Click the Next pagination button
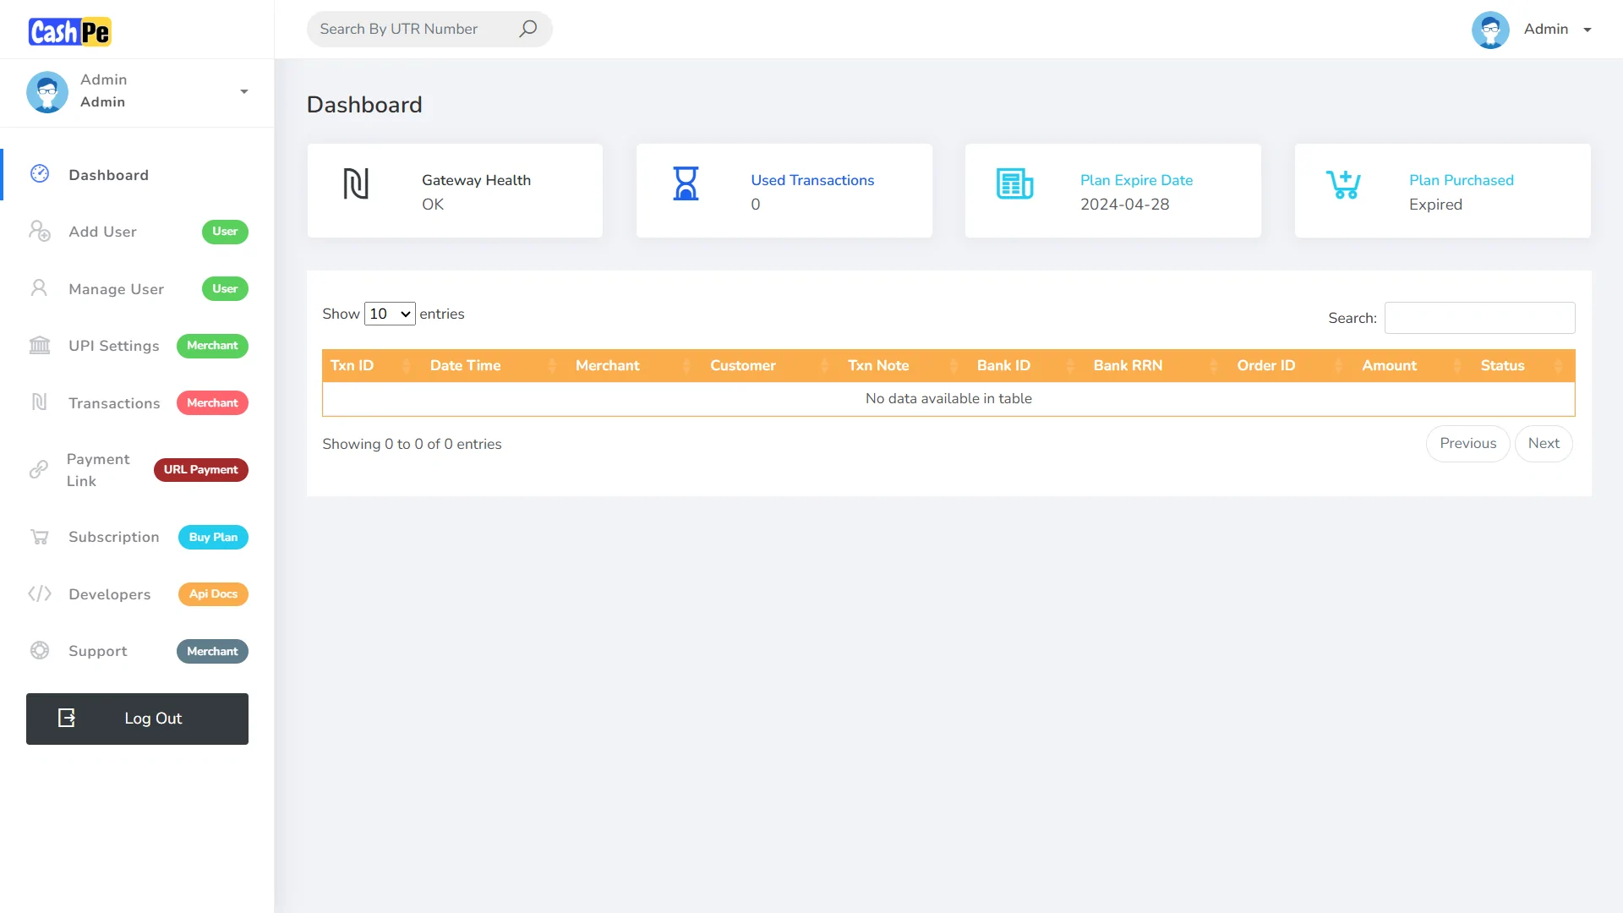Viewport: 1623px width, 913px height. click(1543, 443)
